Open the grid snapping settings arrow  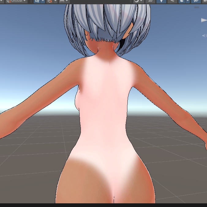43,1
